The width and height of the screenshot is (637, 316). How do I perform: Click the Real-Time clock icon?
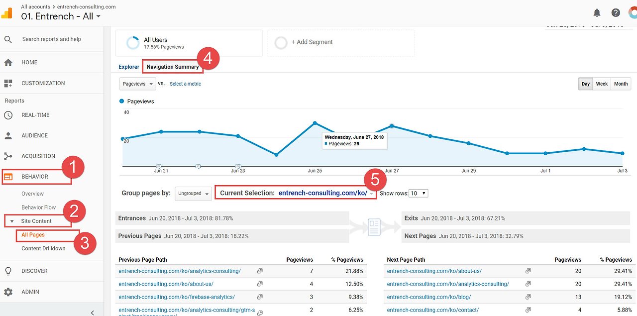pyautogui.click(x=8, y=115)
